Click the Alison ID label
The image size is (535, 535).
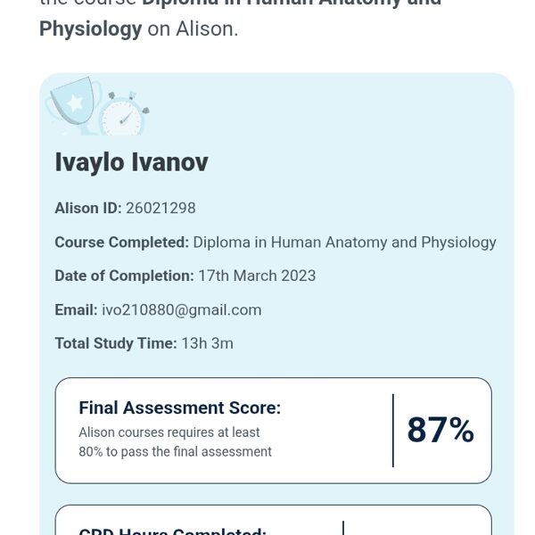click(x=88, y=209)
